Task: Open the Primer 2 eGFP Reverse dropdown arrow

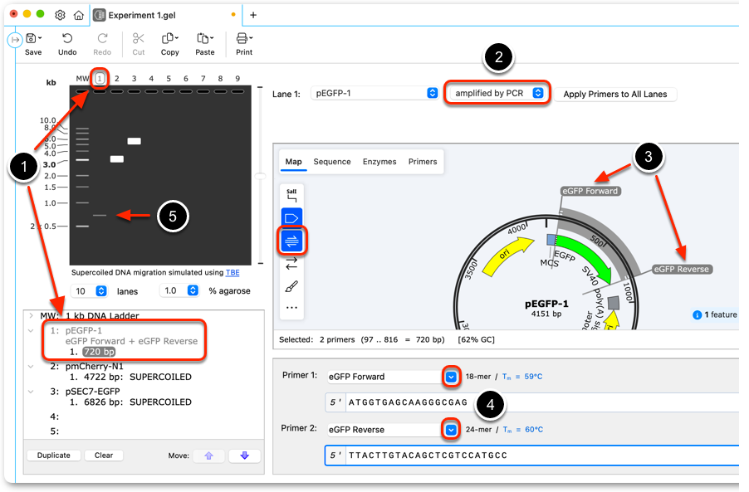Action: [451, 430]
